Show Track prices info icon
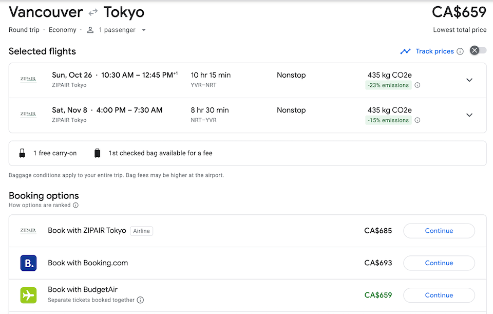Screen dimensions: 493x314 pyautogui.click(x=460, y=51)
